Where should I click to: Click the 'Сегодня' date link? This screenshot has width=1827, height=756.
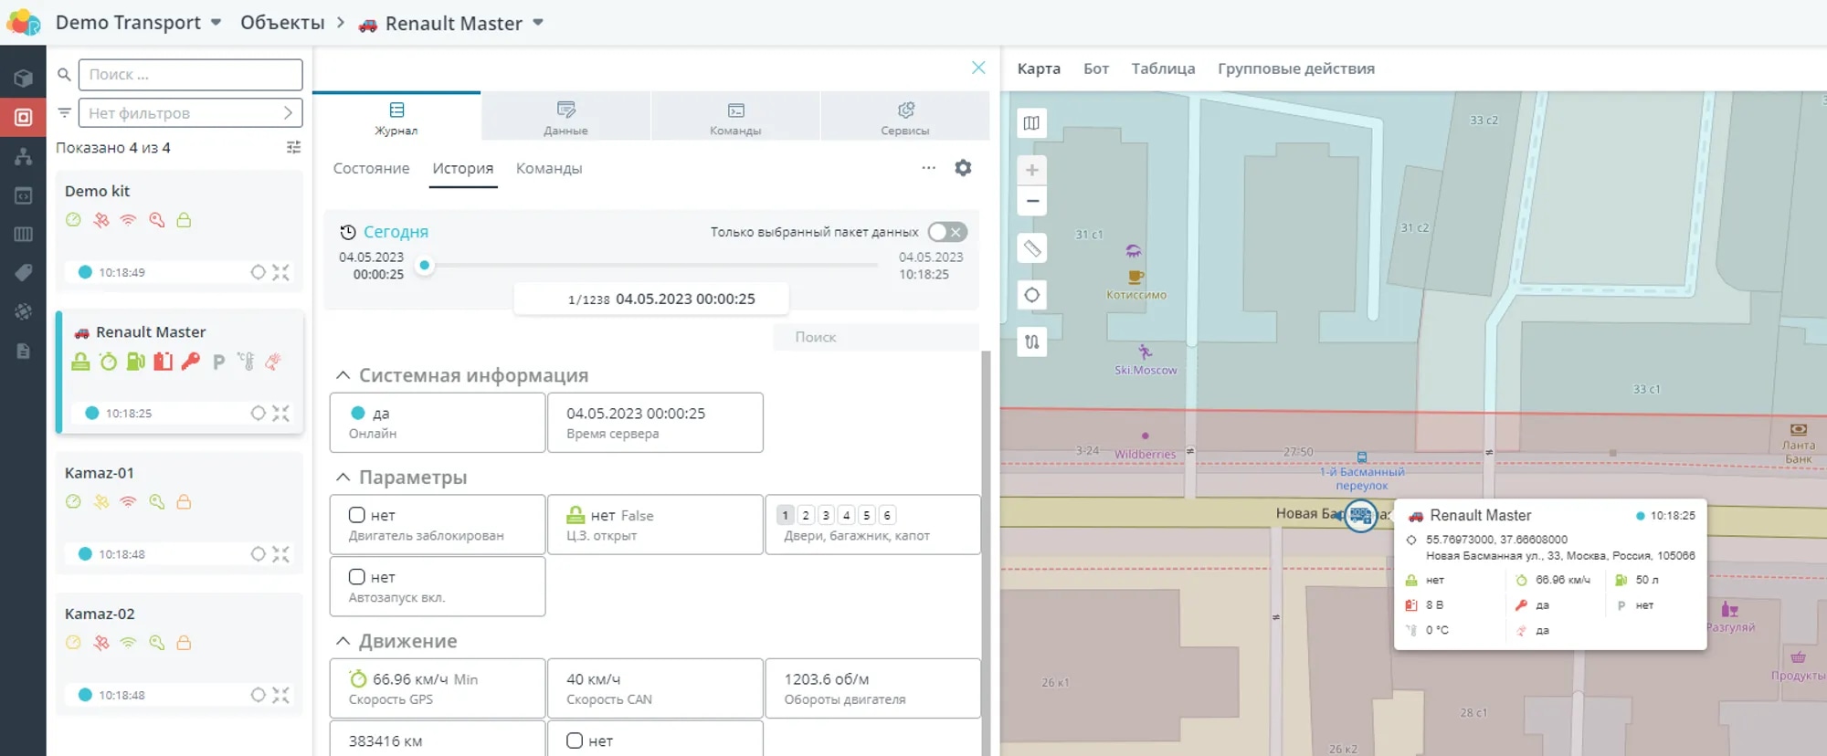click(395, 232)
